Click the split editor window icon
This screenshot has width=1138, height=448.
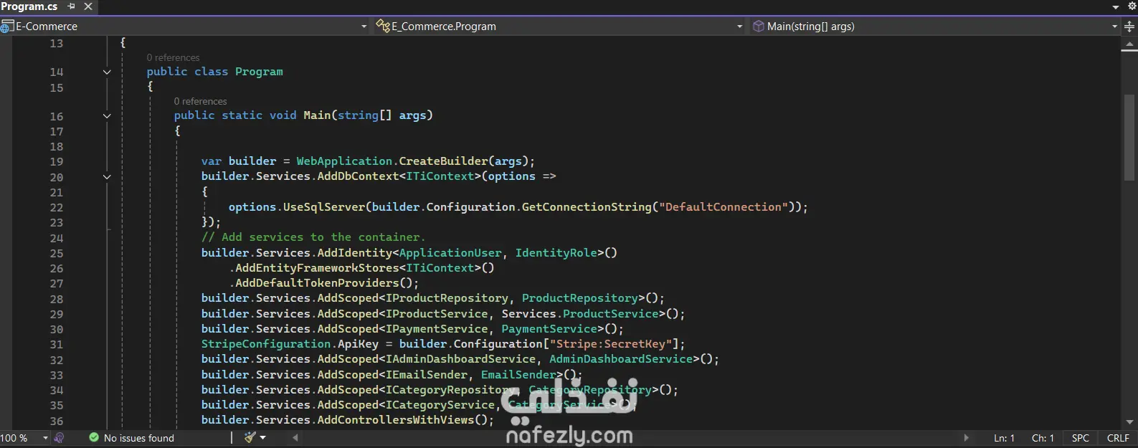click(x=1129, y=27)
